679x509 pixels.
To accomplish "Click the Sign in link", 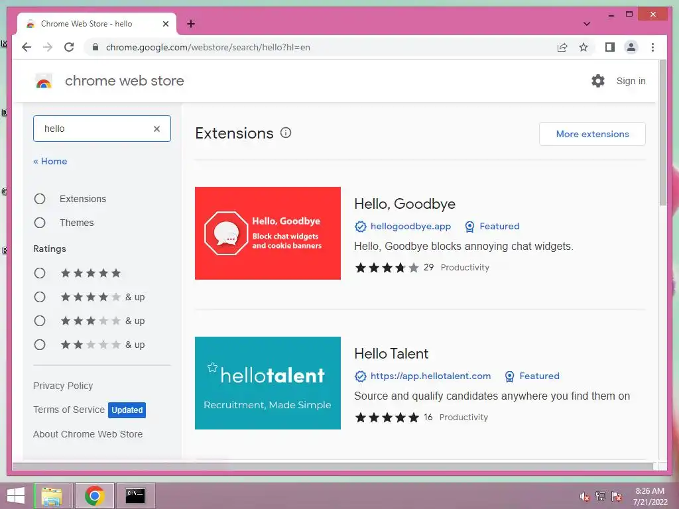I will pos(631,81).
